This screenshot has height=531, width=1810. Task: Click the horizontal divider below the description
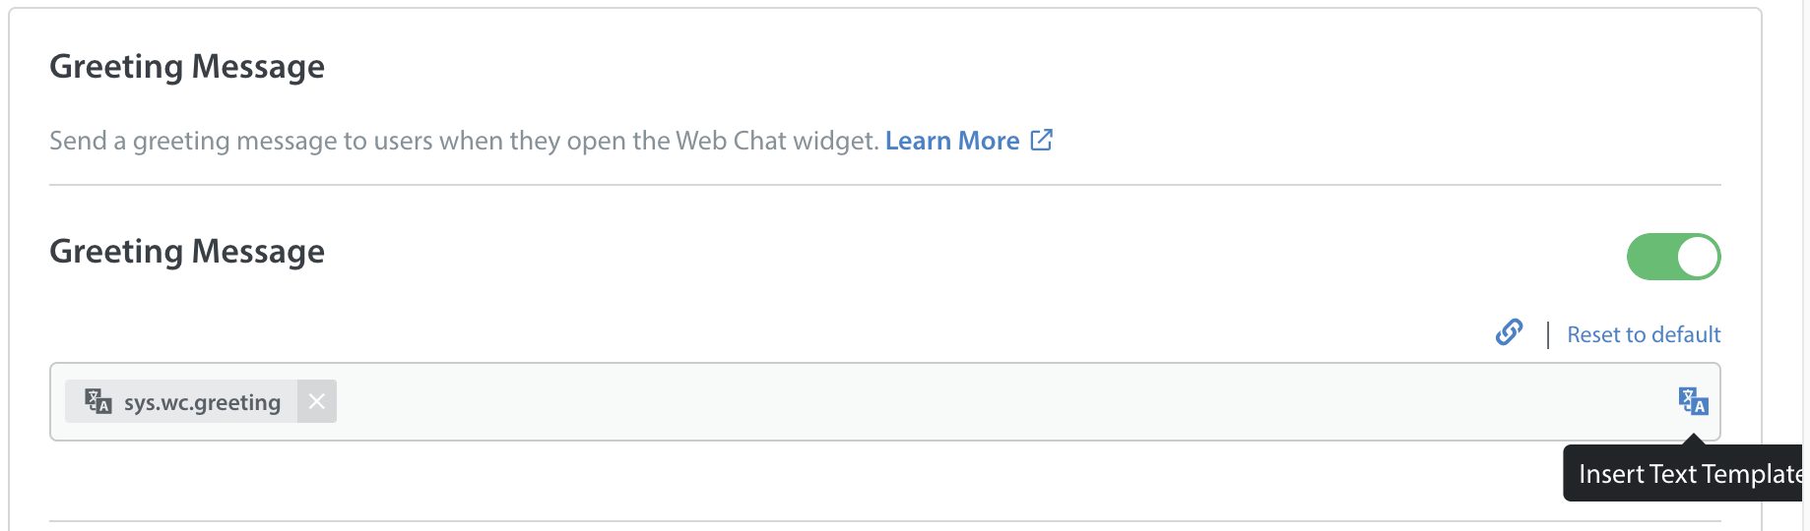pos(885,185)
